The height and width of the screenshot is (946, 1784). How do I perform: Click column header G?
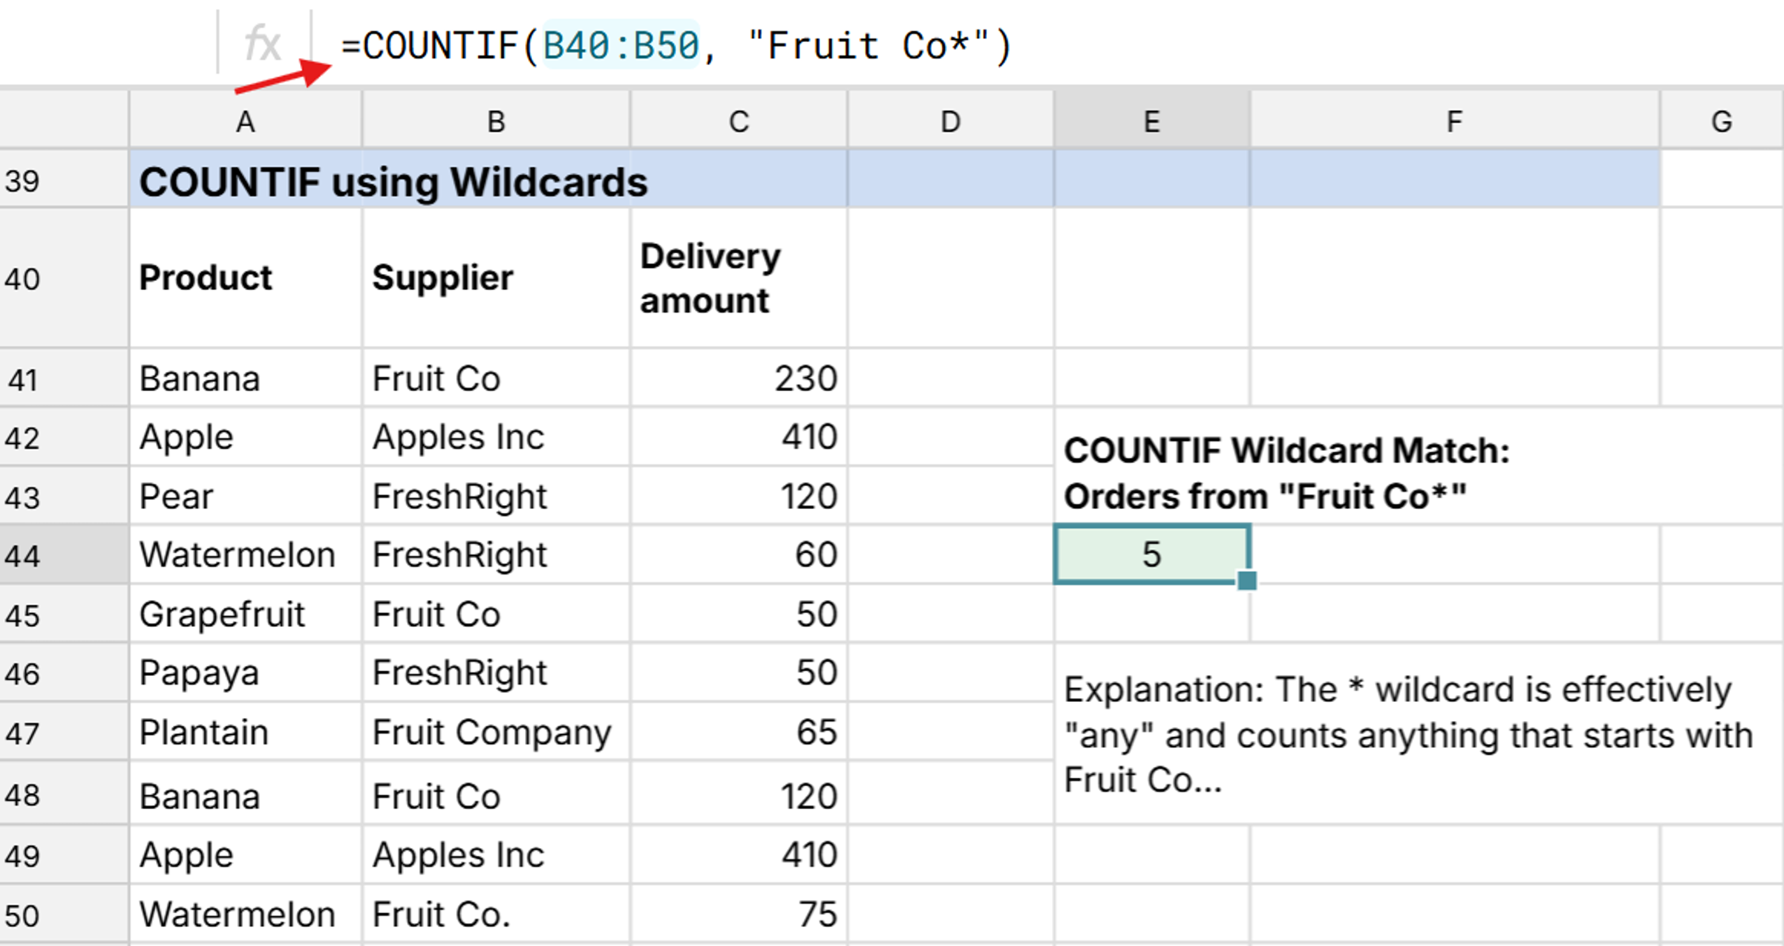(1722, 120)
